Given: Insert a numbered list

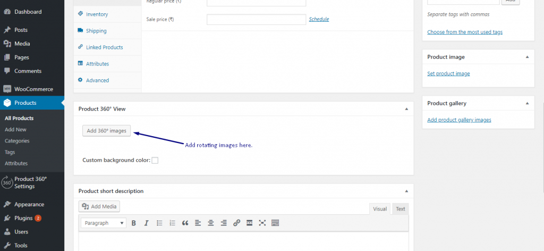Looking at the screenshot, I should pos(173,223).
